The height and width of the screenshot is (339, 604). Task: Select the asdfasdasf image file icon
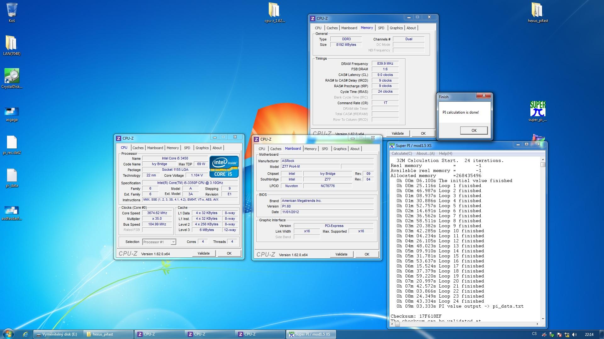tap(12, 213)
